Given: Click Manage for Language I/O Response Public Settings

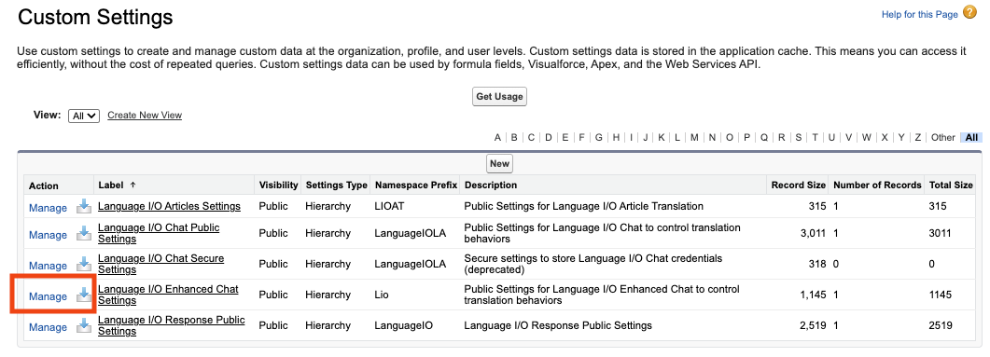Looking at the screenshot, I should tap(48, 327).
